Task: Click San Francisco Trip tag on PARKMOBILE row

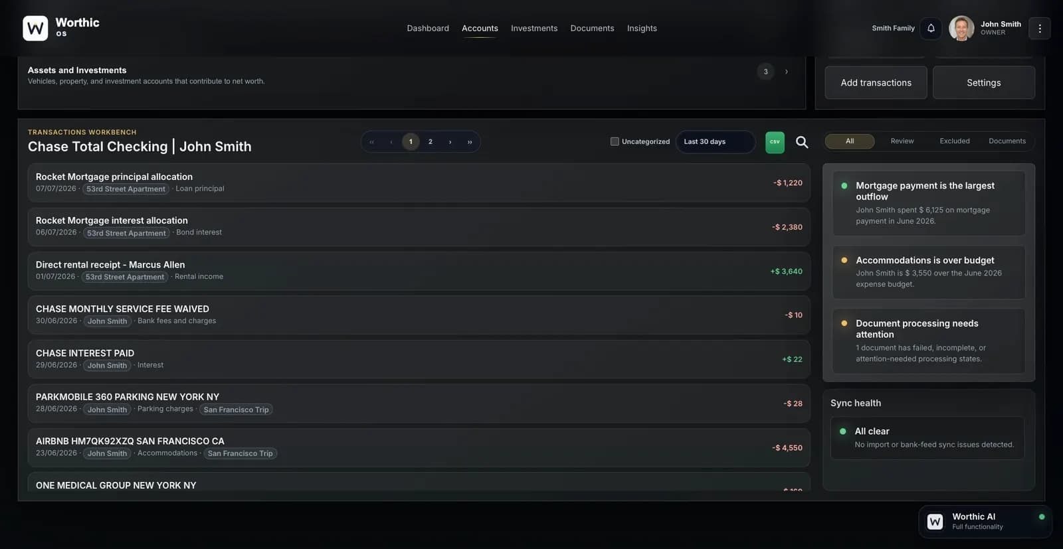Action: [236, 410]
